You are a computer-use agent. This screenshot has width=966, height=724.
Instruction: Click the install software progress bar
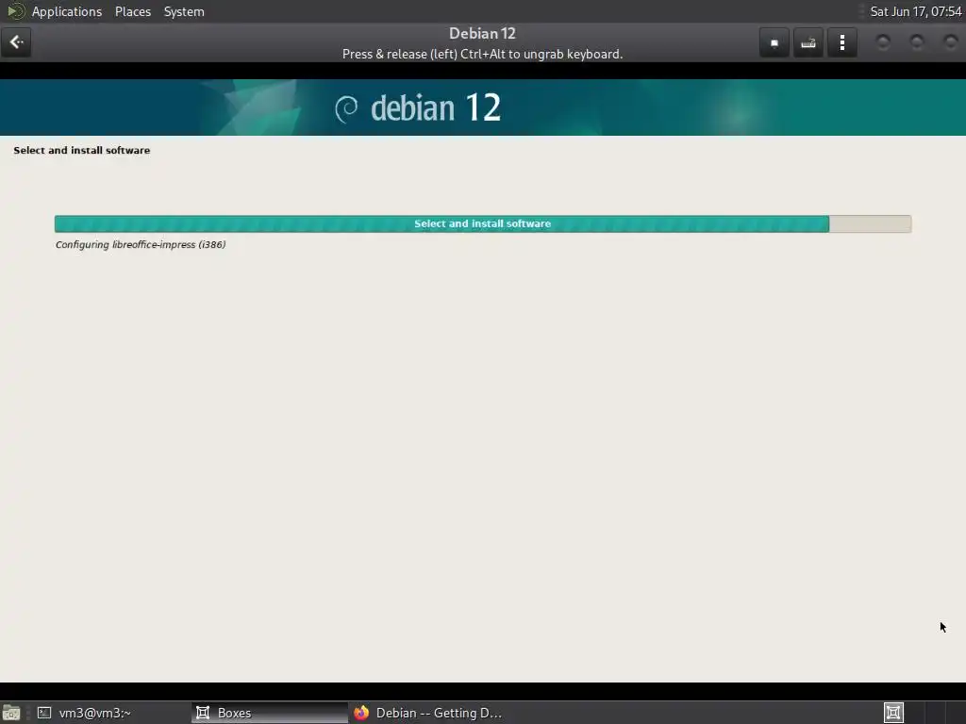coord(483,224)
